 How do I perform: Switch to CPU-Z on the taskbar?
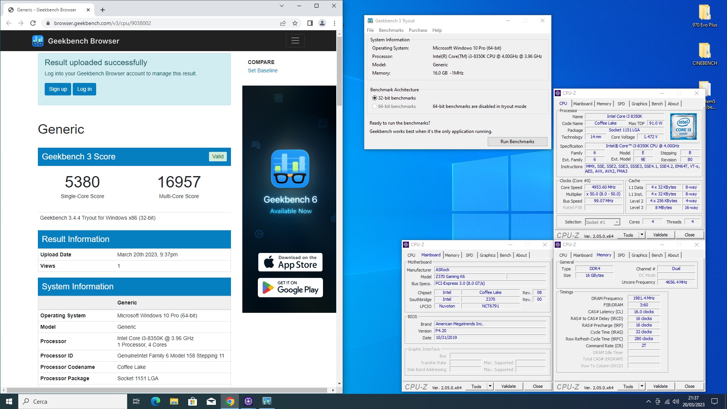coord(248,401)
